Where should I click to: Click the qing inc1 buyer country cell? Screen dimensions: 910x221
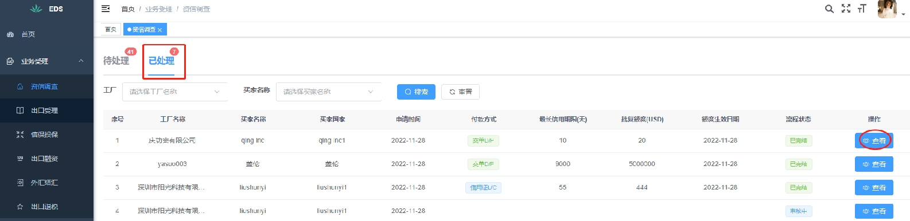[332, 140]
